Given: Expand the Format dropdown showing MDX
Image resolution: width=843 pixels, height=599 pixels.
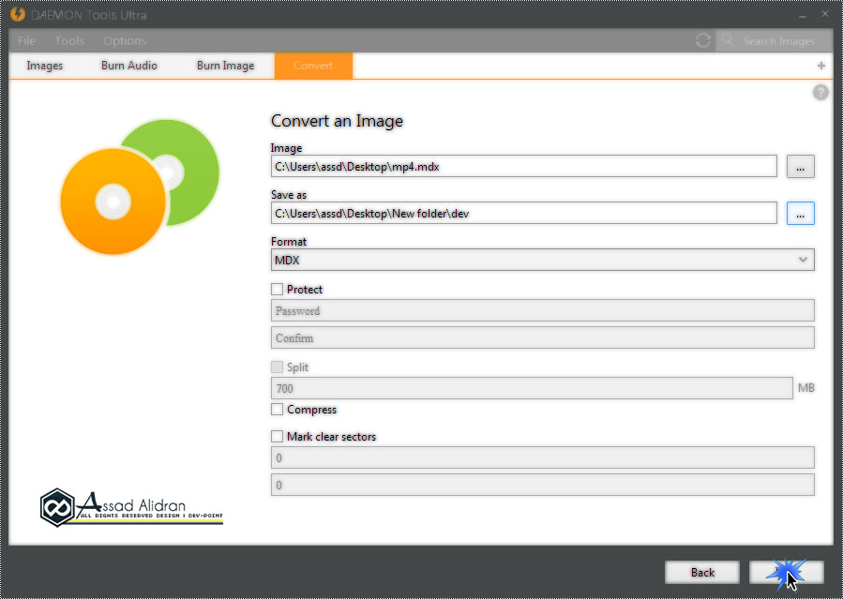Looking at the screenshot, I should (543, 260).
